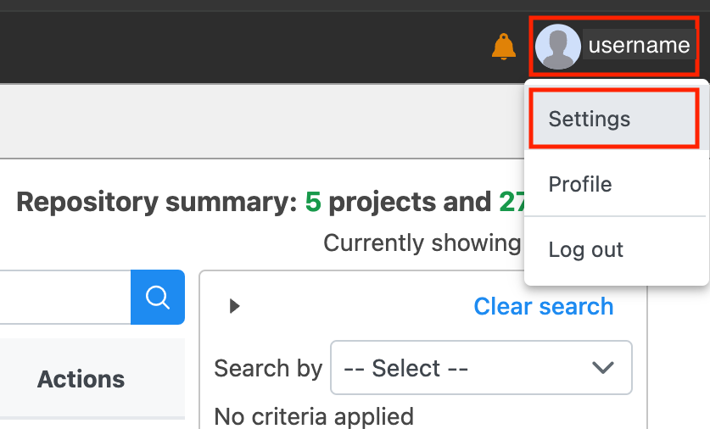Click the "projects and" summary text
Screen dimensions: 710x429
point(410,202)
